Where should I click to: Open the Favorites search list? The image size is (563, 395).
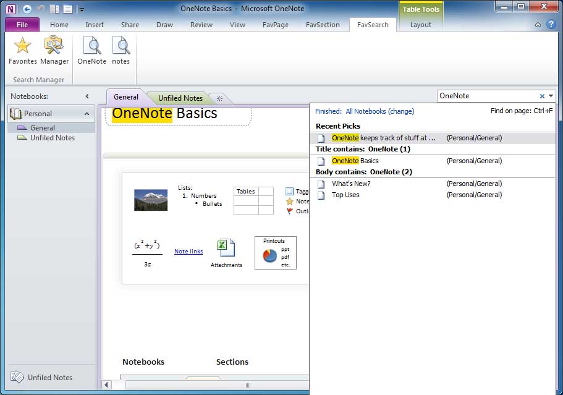23,51
